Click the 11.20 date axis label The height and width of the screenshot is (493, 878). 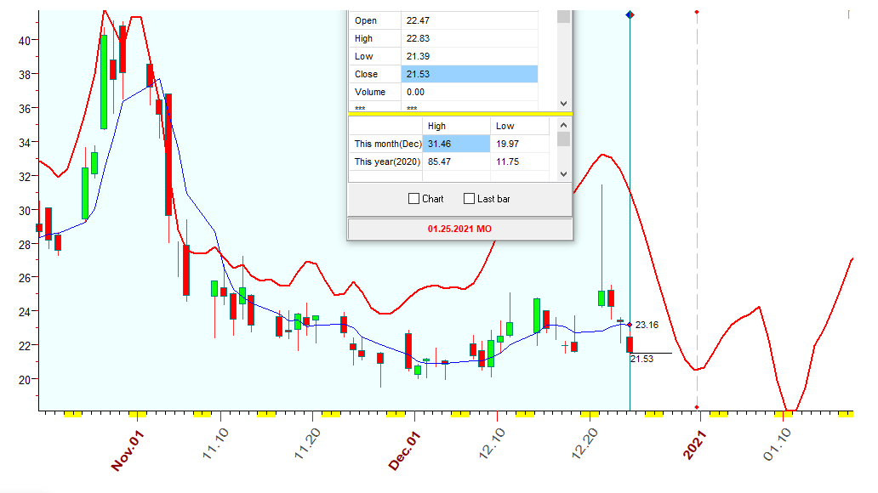(x=307, y=444)
